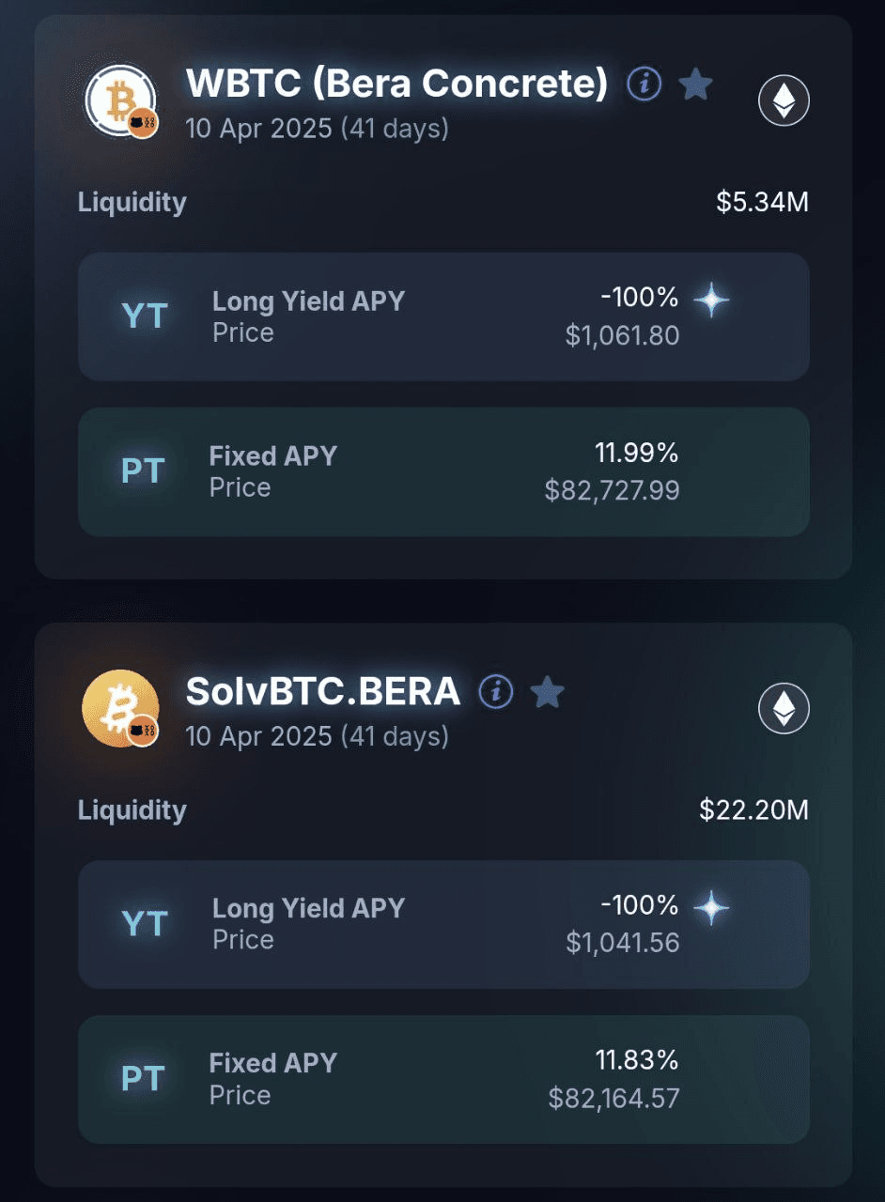Click the WBTC (Bera Concrete) title
This screenshot has width=885, height=1202.
click(397, 84)
